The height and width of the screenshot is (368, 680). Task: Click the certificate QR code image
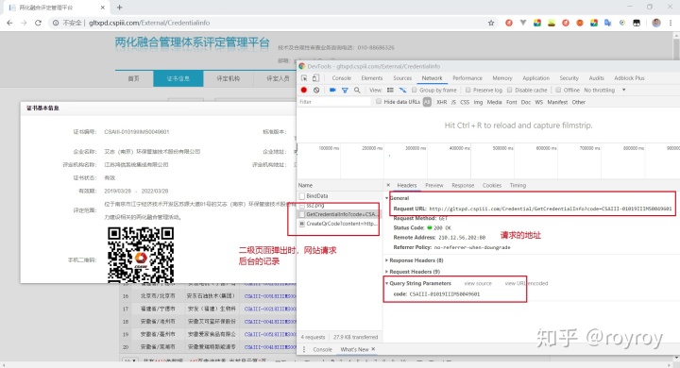point(141,255)
